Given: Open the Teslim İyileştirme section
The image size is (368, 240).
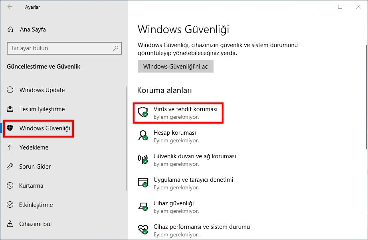Looking at the screenshot, I should tap(42, 109).
